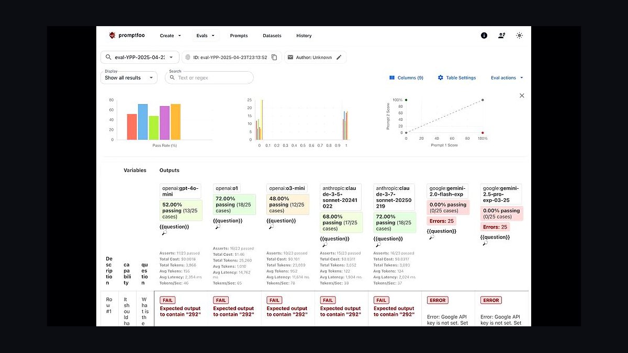Click the ID: eval-YPP-2025-04-23T23:13:52 chip

click(232, 58)
